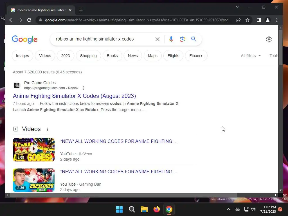
Task: Filter results by Images
Action: pos(22,56)
